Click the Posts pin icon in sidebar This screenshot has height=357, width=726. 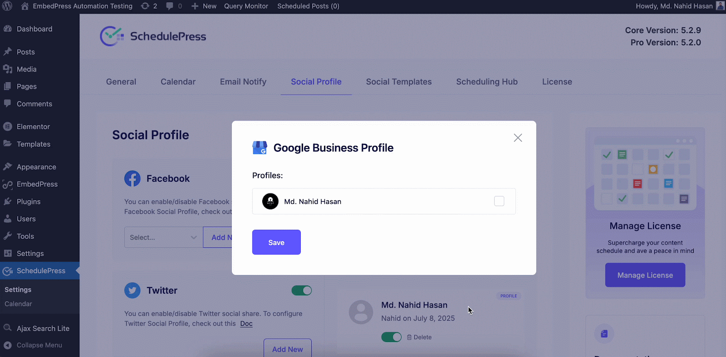8,52
